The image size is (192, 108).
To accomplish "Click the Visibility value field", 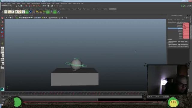I will click(x=186, y=38).
